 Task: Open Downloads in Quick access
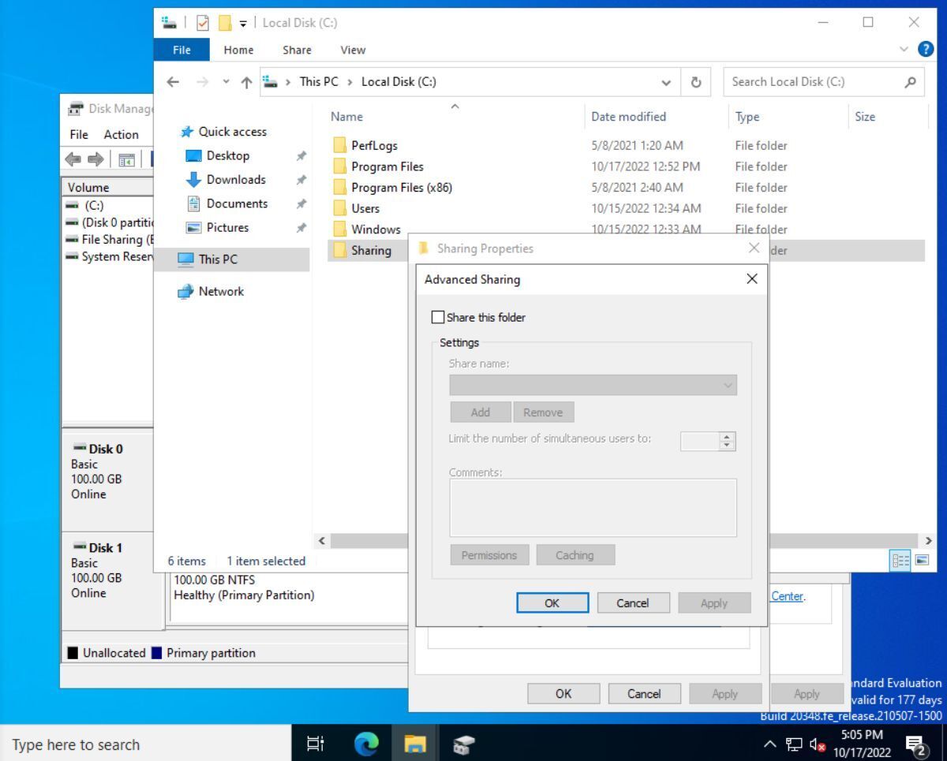click(235, 179)
